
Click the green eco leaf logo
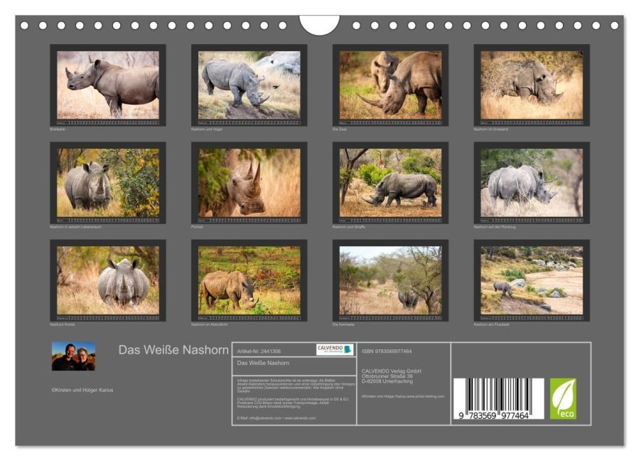click(x=563, y=398)
